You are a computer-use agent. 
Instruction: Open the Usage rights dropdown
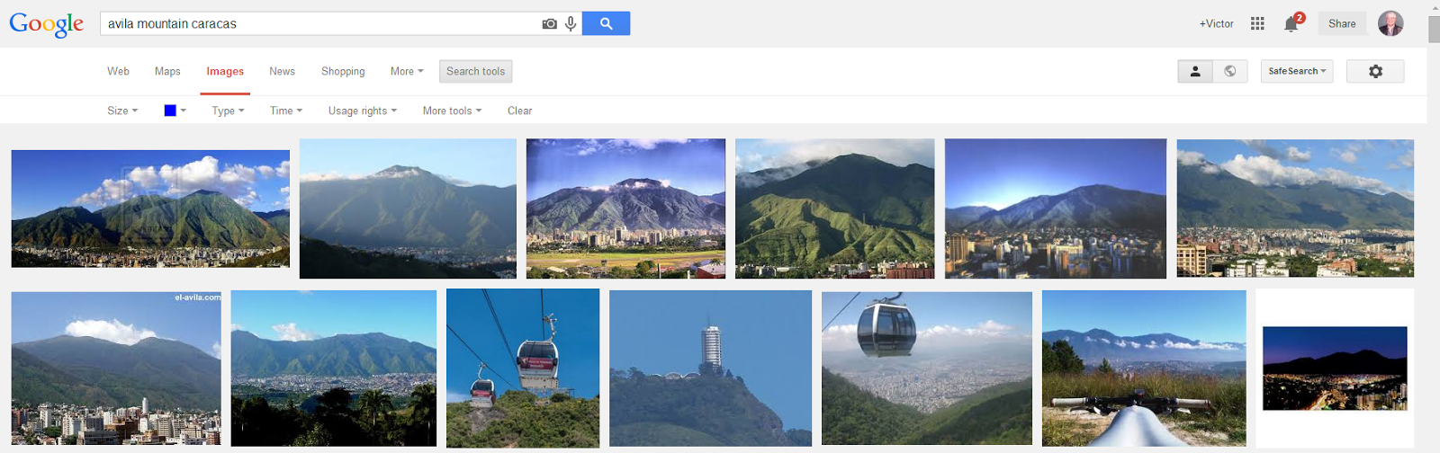point(362,111)
